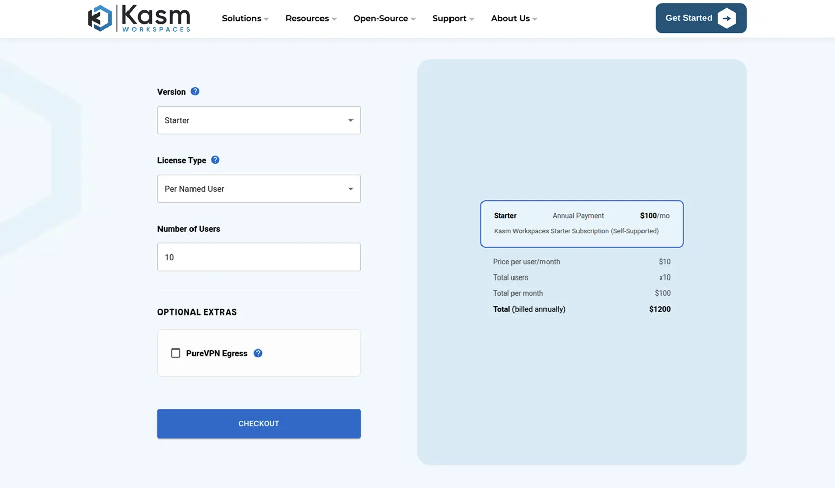This screenshot has width=835, height=488.
Task: Click the Kasm Workspaces logo
Action: [139, 18]
